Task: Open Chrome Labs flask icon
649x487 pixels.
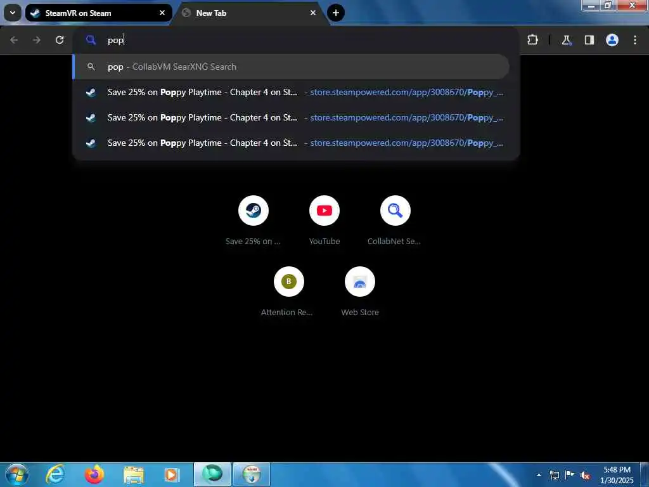Action: pyautogui.click(x=566, y=40)
